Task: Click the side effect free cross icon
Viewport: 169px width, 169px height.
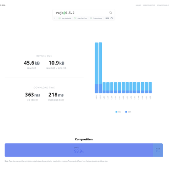Action: 75,18
